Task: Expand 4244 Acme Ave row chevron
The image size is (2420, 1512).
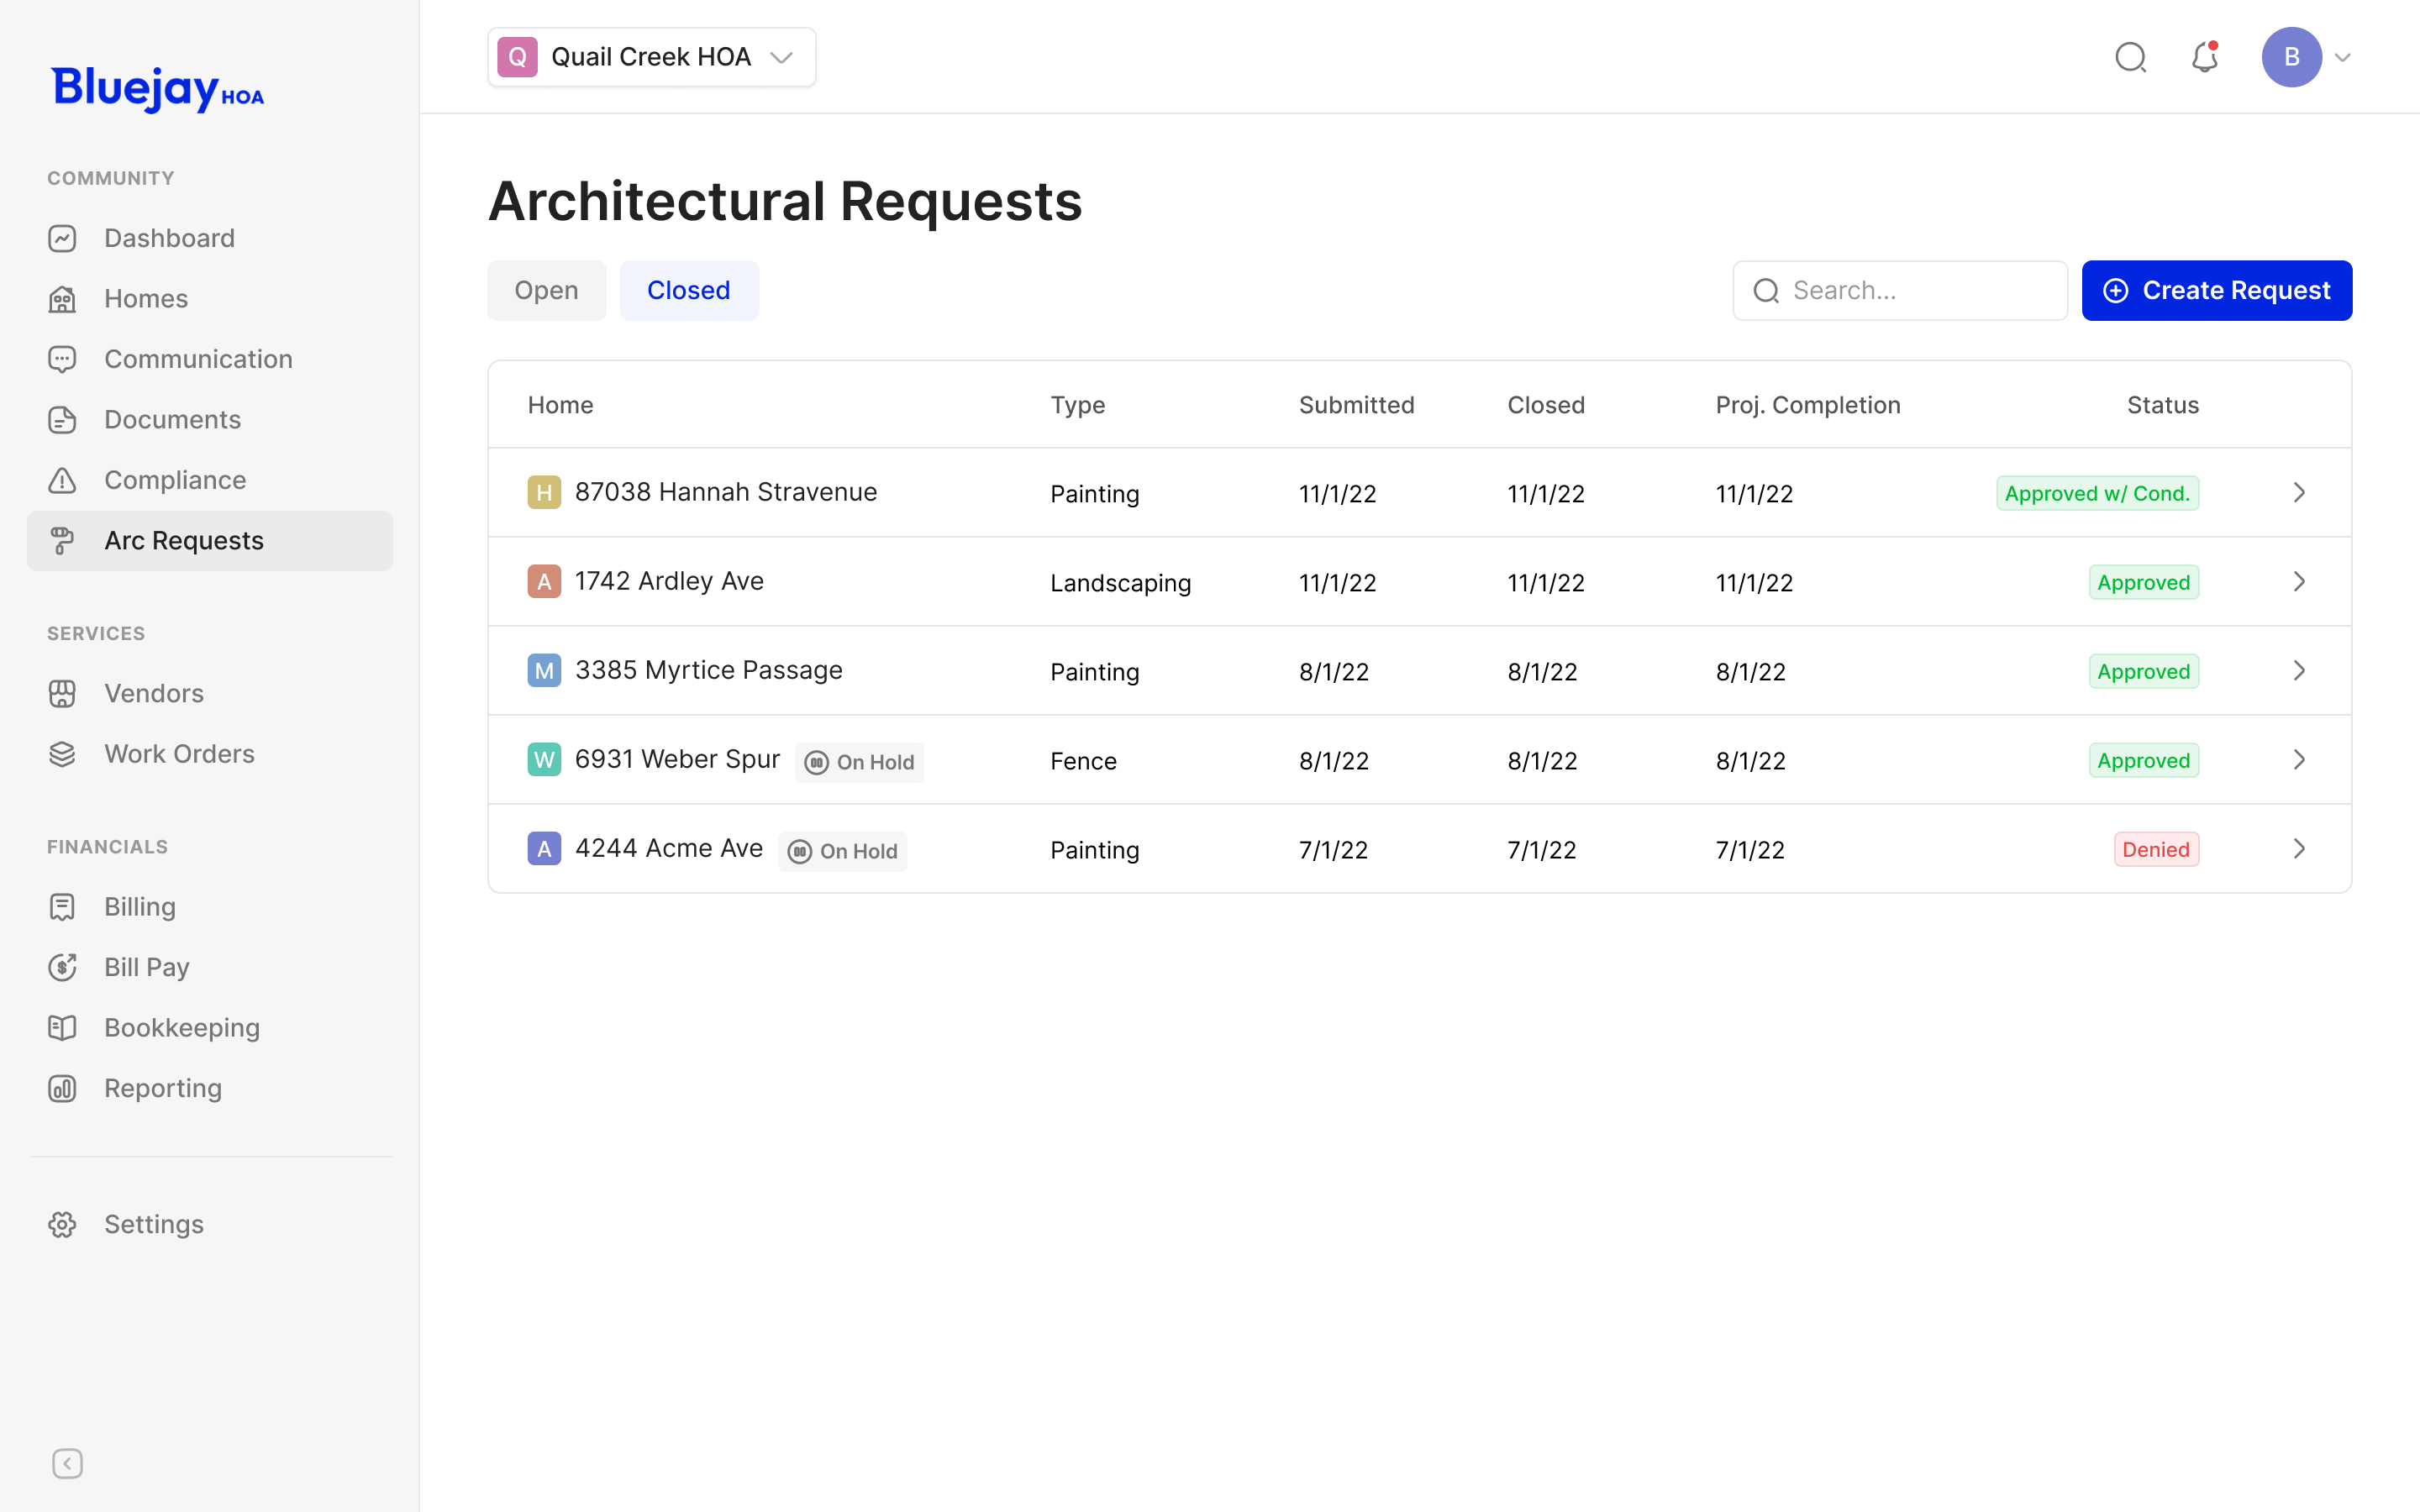Action: click(x=2299, y=848)
